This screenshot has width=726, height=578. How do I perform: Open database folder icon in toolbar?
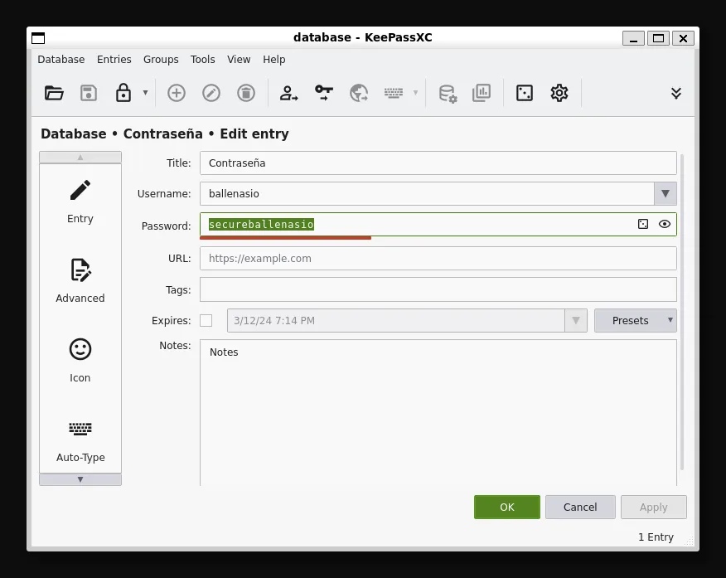tap(54, 93)
